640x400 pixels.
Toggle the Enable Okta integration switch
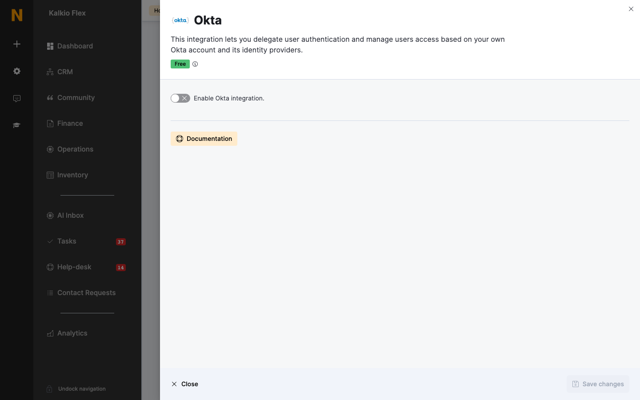[180, 98]
